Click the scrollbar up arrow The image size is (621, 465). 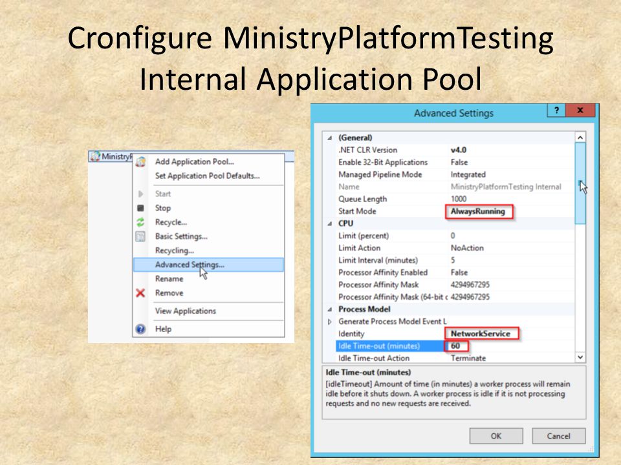(x=580, y=138)
